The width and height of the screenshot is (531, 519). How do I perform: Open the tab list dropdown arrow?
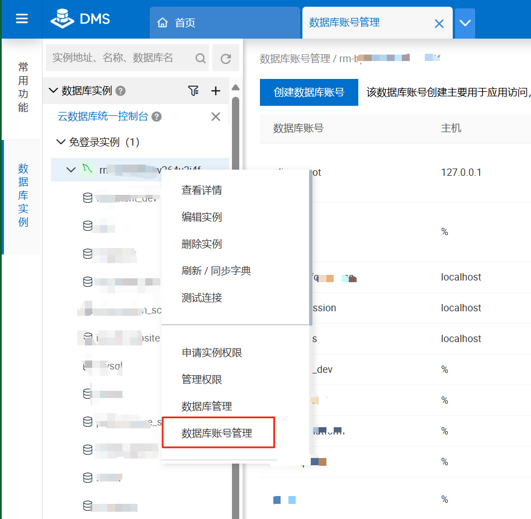(x=464, y=23)
